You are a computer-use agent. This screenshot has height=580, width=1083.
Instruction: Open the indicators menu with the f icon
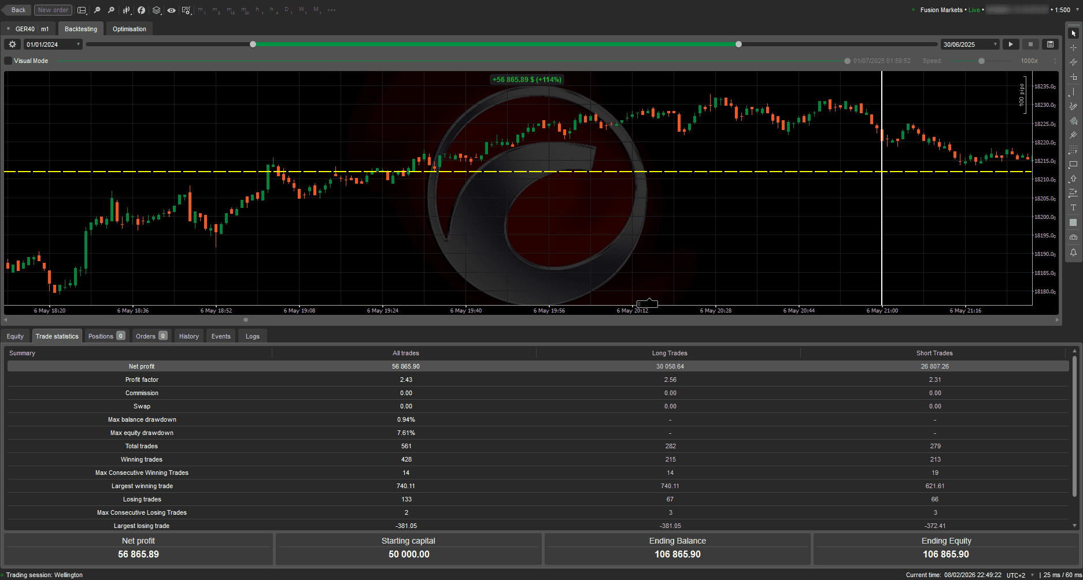point(141,10)
